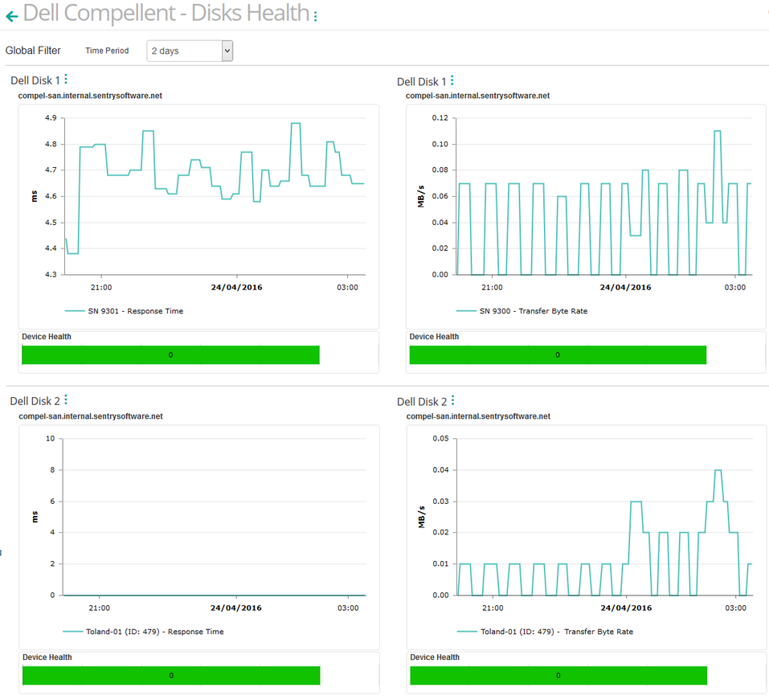Open the compel-san.internal.sentrysoftware.net link above the response chart
The width and height of the screenshot is (769, 696).
tap(91, 95)
